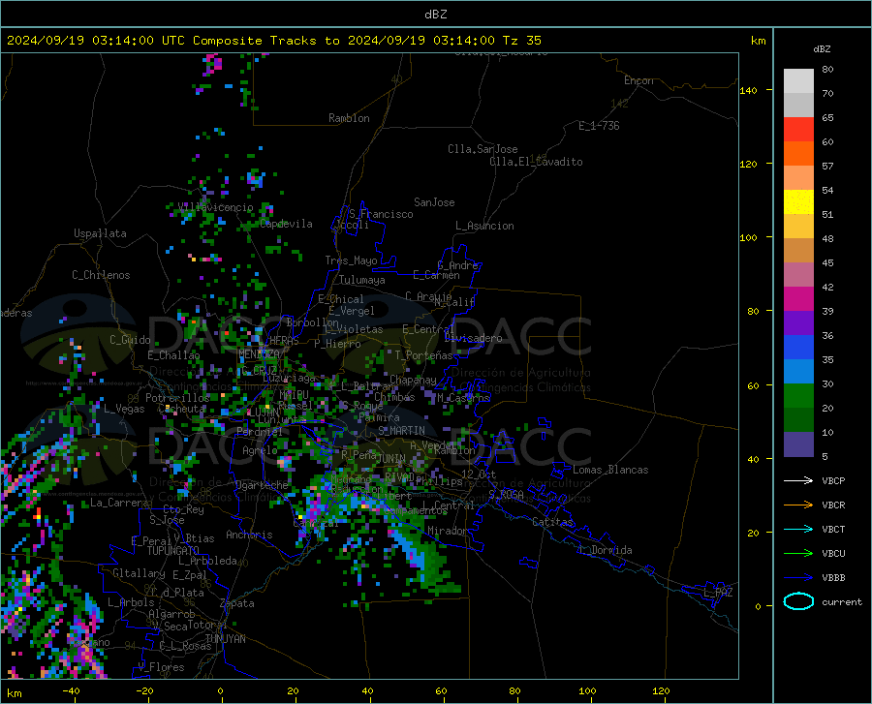The width and height of the screenshot is (872, 704).
Task: Click the 'E_1-736' map label
Action: pos(599,126)
